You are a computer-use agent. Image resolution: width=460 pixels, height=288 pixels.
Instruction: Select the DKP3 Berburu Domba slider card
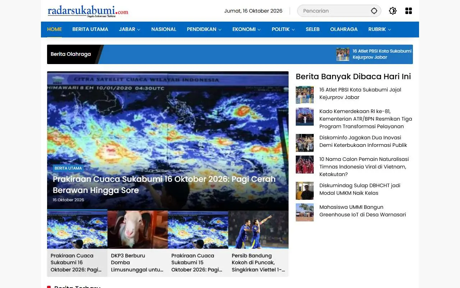coord(138,243)
